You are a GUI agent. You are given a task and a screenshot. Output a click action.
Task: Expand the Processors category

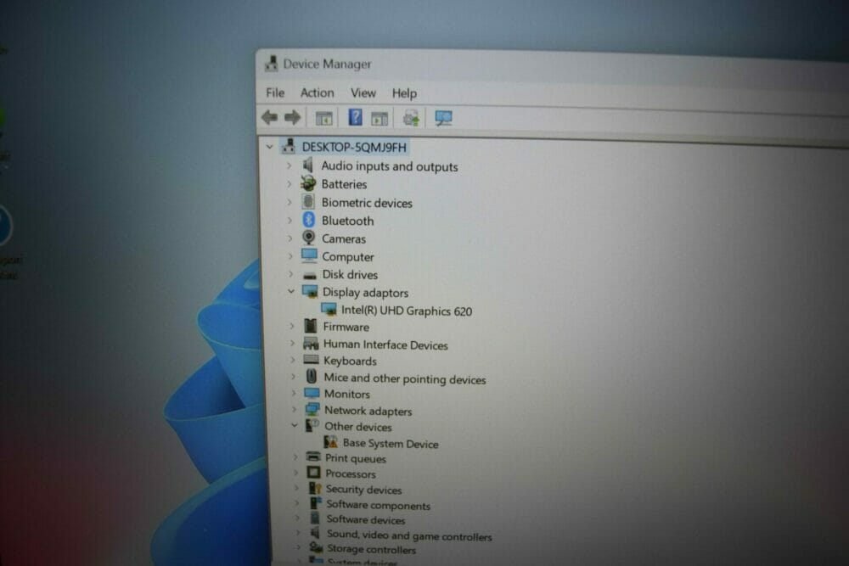296,473
